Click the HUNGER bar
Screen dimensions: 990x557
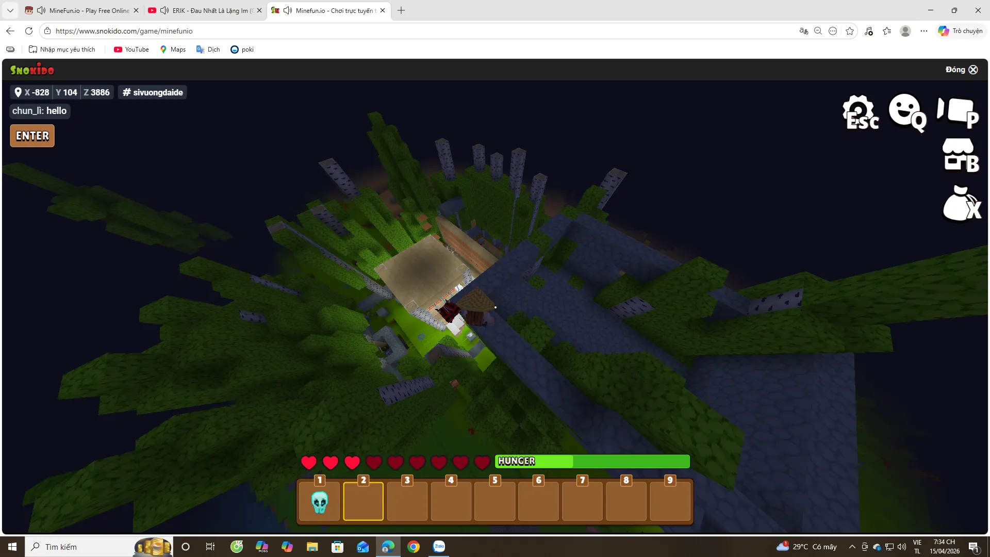[592, 462]
